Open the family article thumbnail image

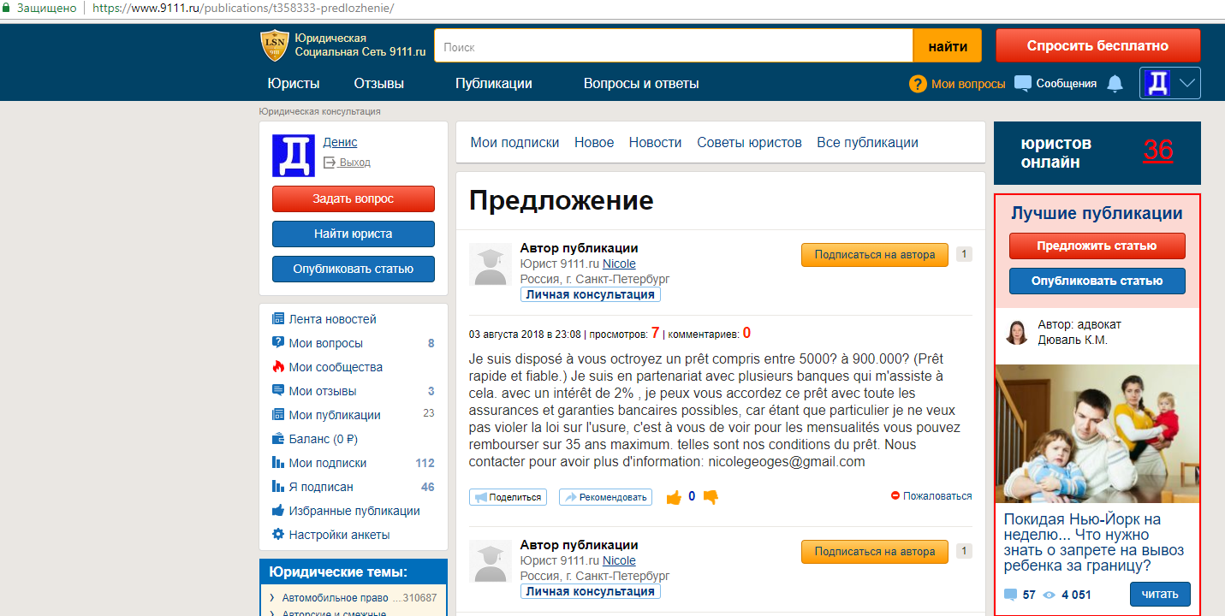pyautogui.click(x=1097, y=434)
